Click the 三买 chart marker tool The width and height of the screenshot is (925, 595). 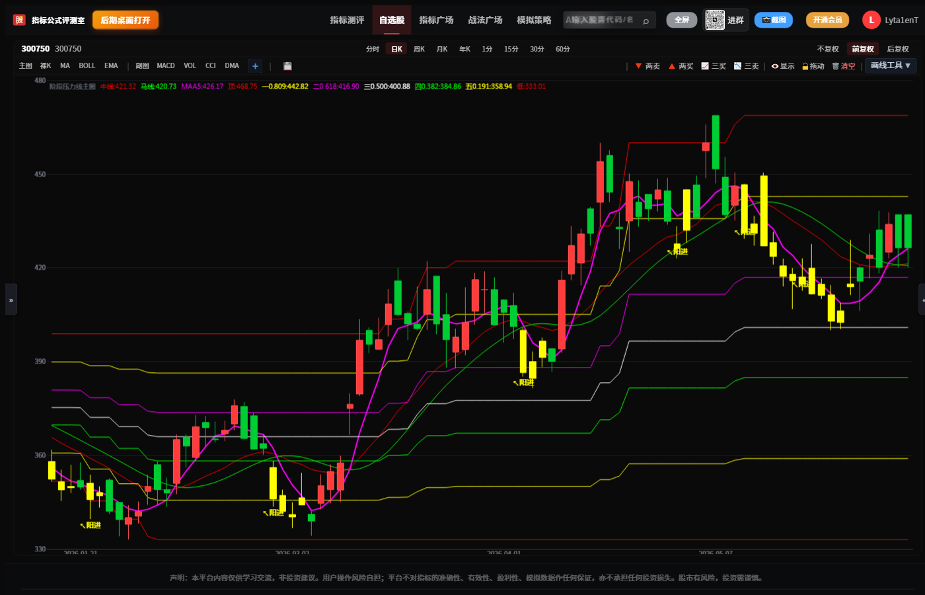714,66
